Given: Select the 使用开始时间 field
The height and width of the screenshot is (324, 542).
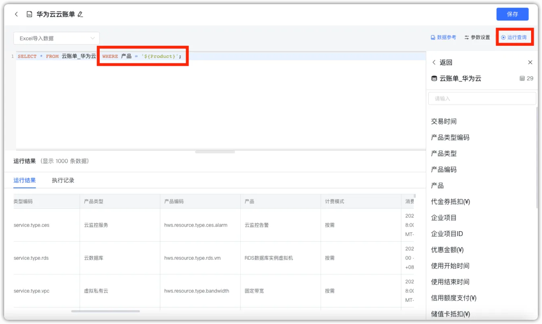Looking at the screenshot, I should (x=450, y=266).
